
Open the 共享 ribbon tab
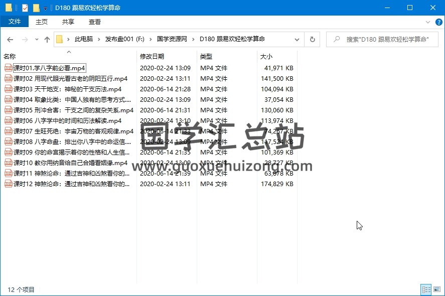68,22
